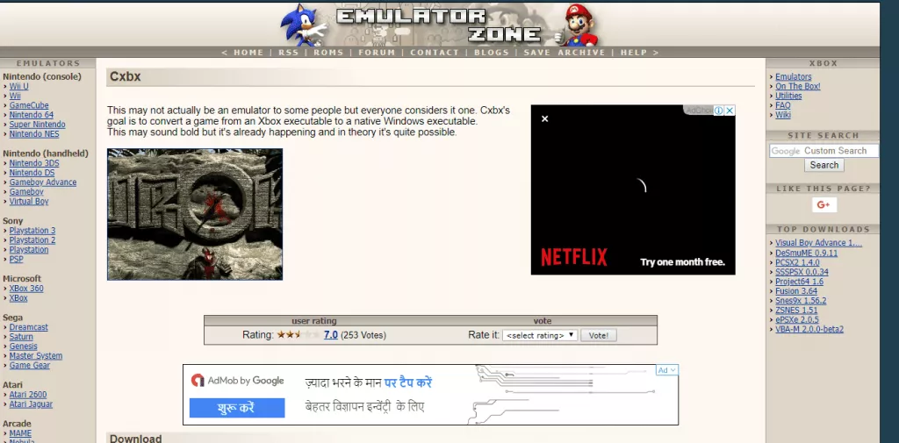Open the PSP link
This screenshot has height=443, width=899.
pos(16,259)
